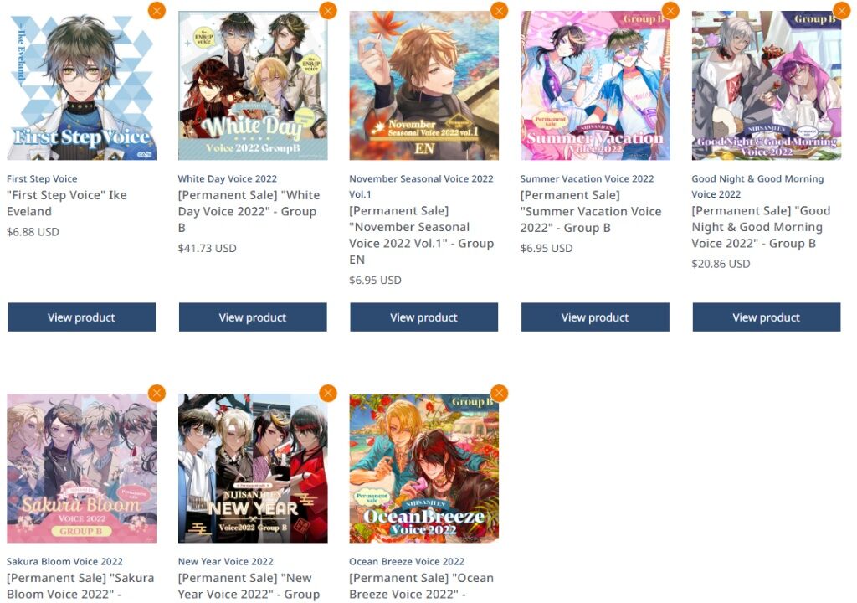Screen dimensions: 857x603
Task: View product for Good Night & Good Morning Voice
Action: [767, 317]
